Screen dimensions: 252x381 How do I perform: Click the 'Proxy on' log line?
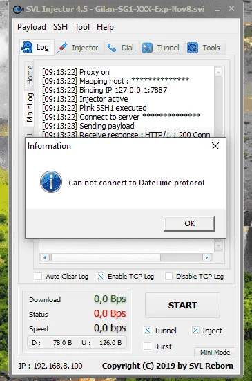(x=76, y=72)
